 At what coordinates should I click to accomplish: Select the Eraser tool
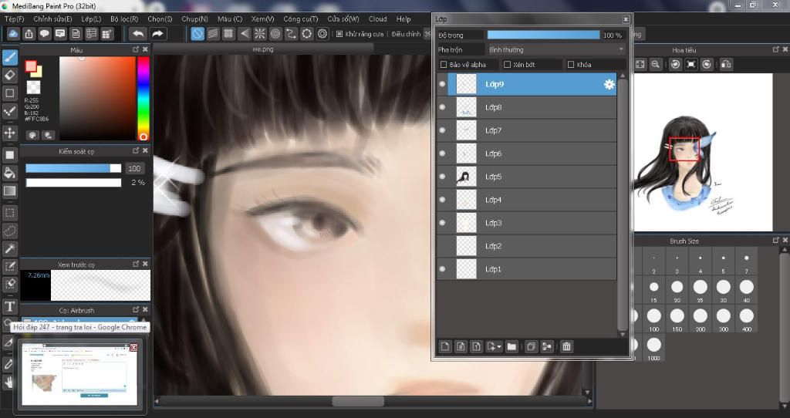pos(9,75)
